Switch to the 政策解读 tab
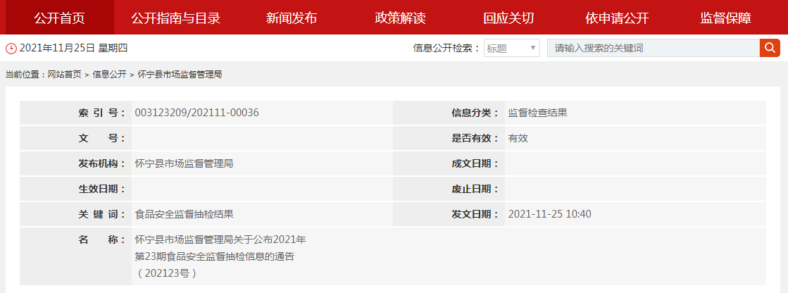The height and width of the screenshot is (293, 788). [400, 18]
